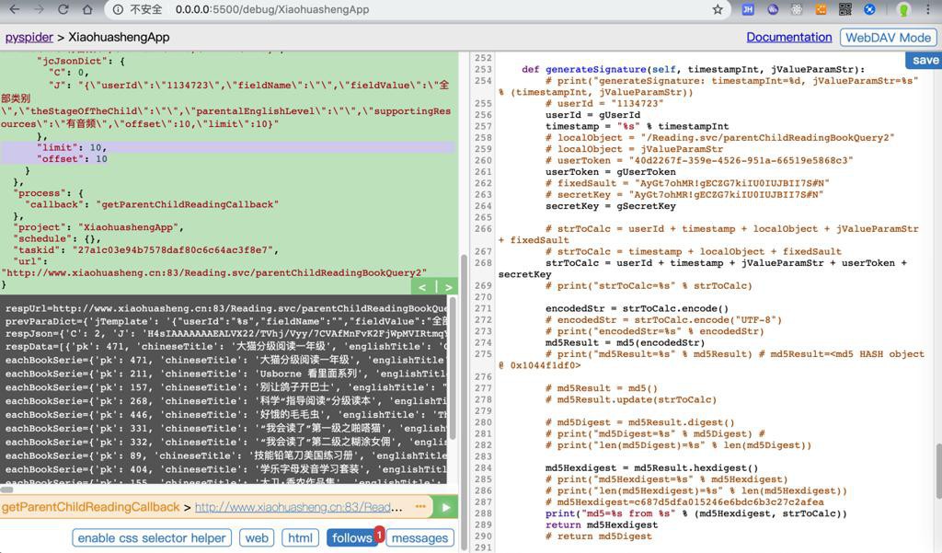Open the orange extension icon
The image size is (942, 553).
(x=821, y=9)
